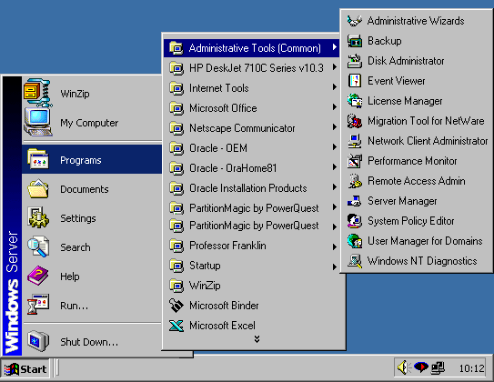Click the Backup tape icon
The image size is (494, 382).
(355, 41)
